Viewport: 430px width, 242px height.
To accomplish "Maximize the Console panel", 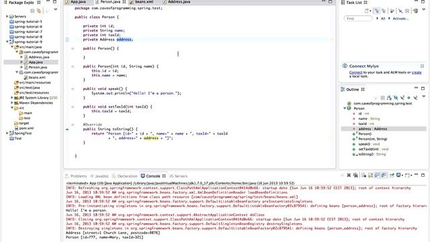I will pyautogui.click(x=423, y=175).
